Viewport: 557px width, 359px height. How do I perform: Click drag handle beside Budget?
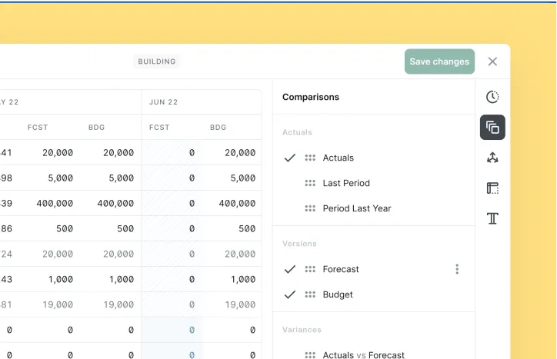tap(310, 294)
